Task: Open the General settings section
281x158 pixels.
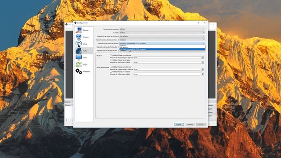Action: point(84,30)
